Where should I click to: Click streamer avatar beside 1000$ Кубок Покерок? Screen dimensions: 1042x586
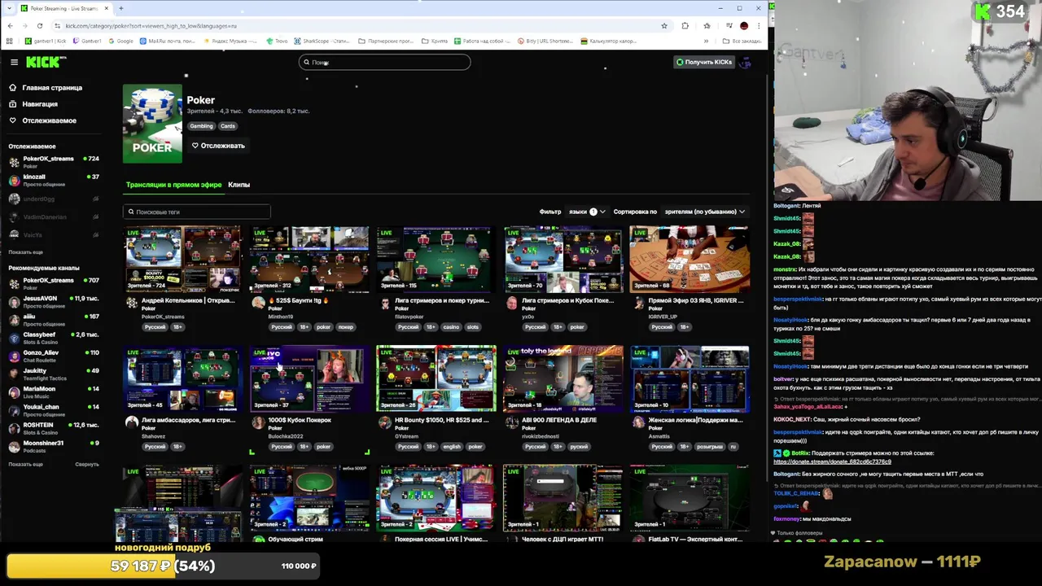click(258, 422)
